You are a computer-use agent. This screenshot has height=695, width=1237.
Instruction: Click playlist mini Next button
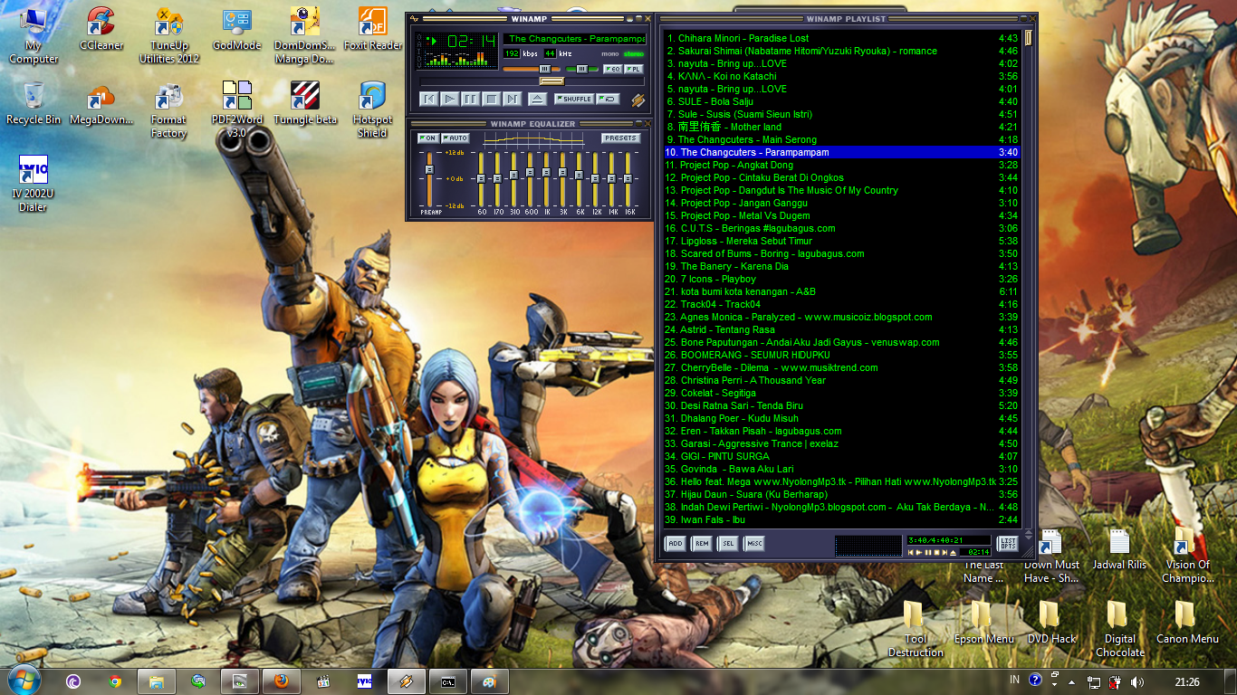[945, 552]
